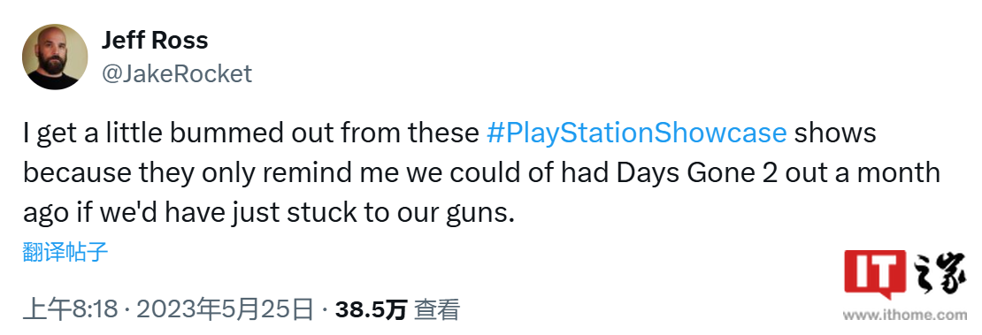The image size is (982, 335).
Task: Click "because they only remind me" text
Action: pos(211,173)
